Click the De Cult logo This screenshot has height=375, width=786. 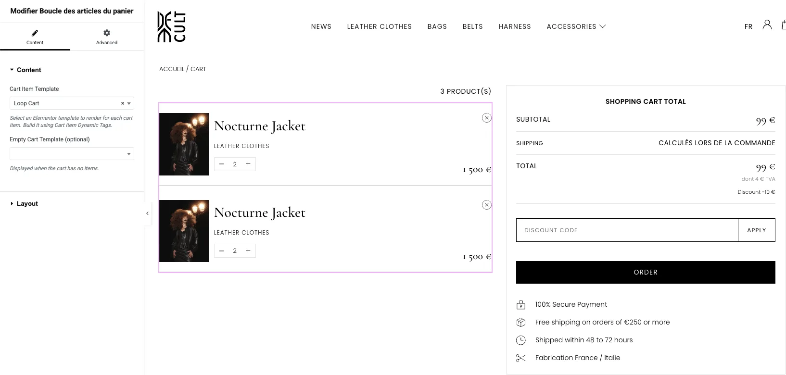tap(171, 27)
